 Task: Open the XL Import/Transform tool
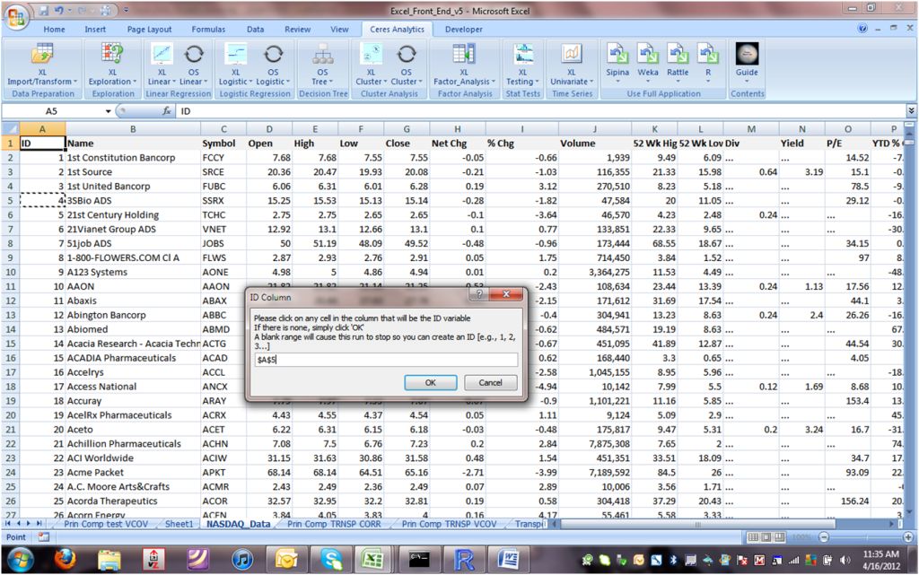tap(42, 65)
